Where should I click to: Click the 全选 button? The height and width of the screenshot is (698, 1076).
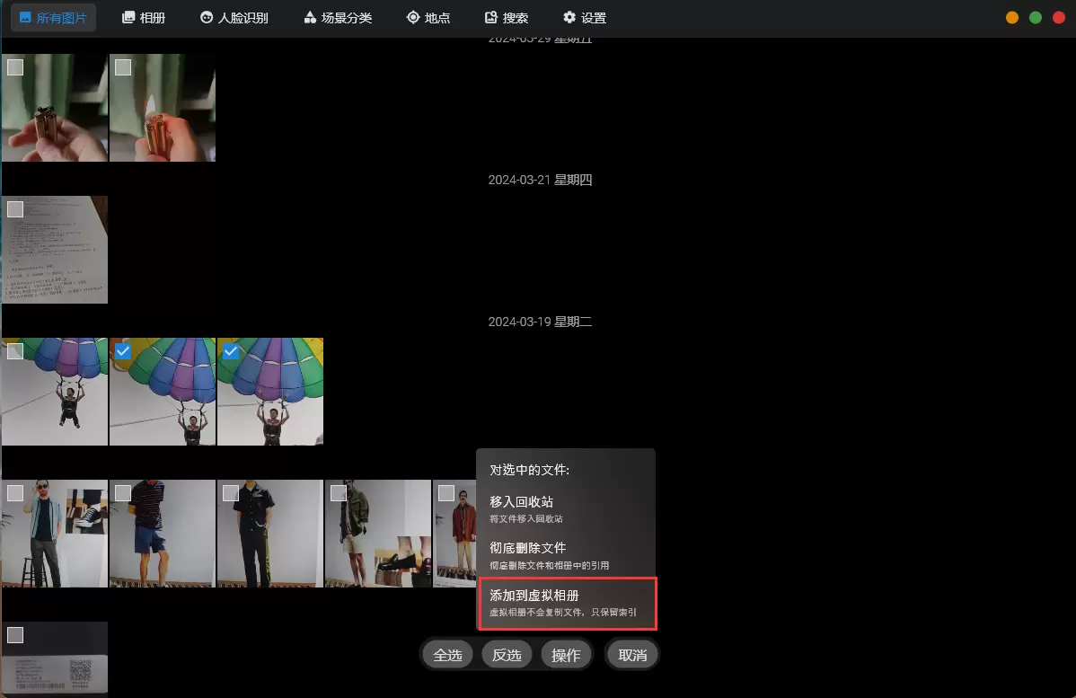448,656
